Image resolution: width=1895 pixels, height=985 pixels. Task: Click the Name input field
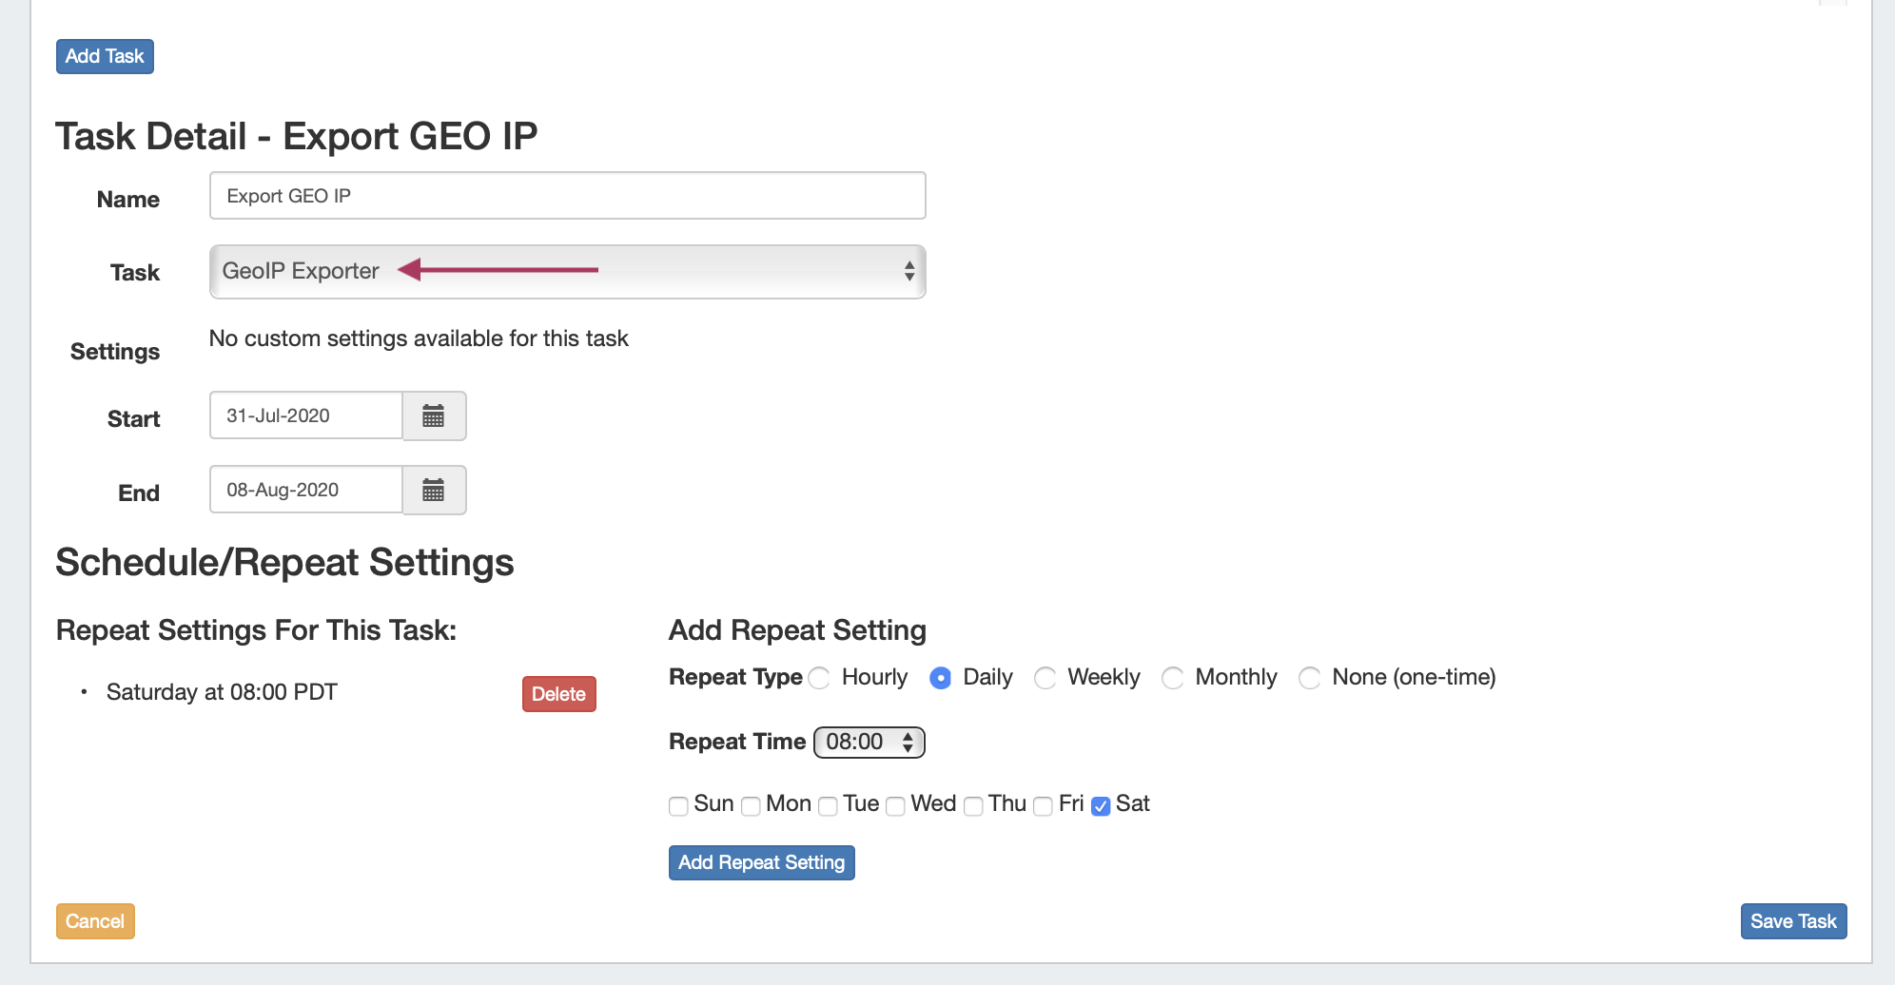tap(567, 196)
